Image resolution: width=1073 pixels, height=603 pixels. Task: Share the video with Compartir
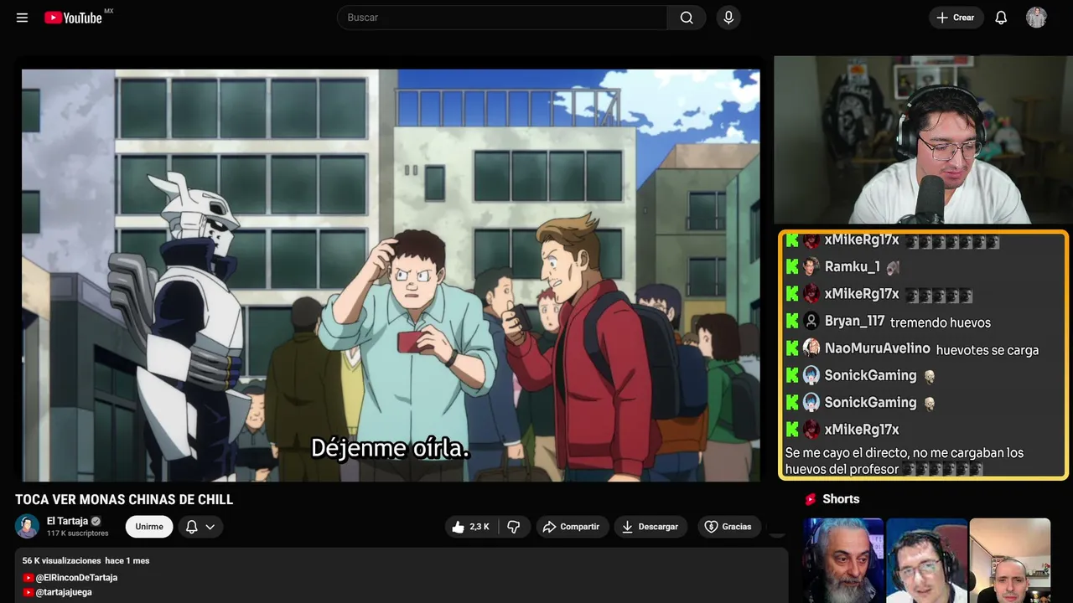[x=573, y=527]
